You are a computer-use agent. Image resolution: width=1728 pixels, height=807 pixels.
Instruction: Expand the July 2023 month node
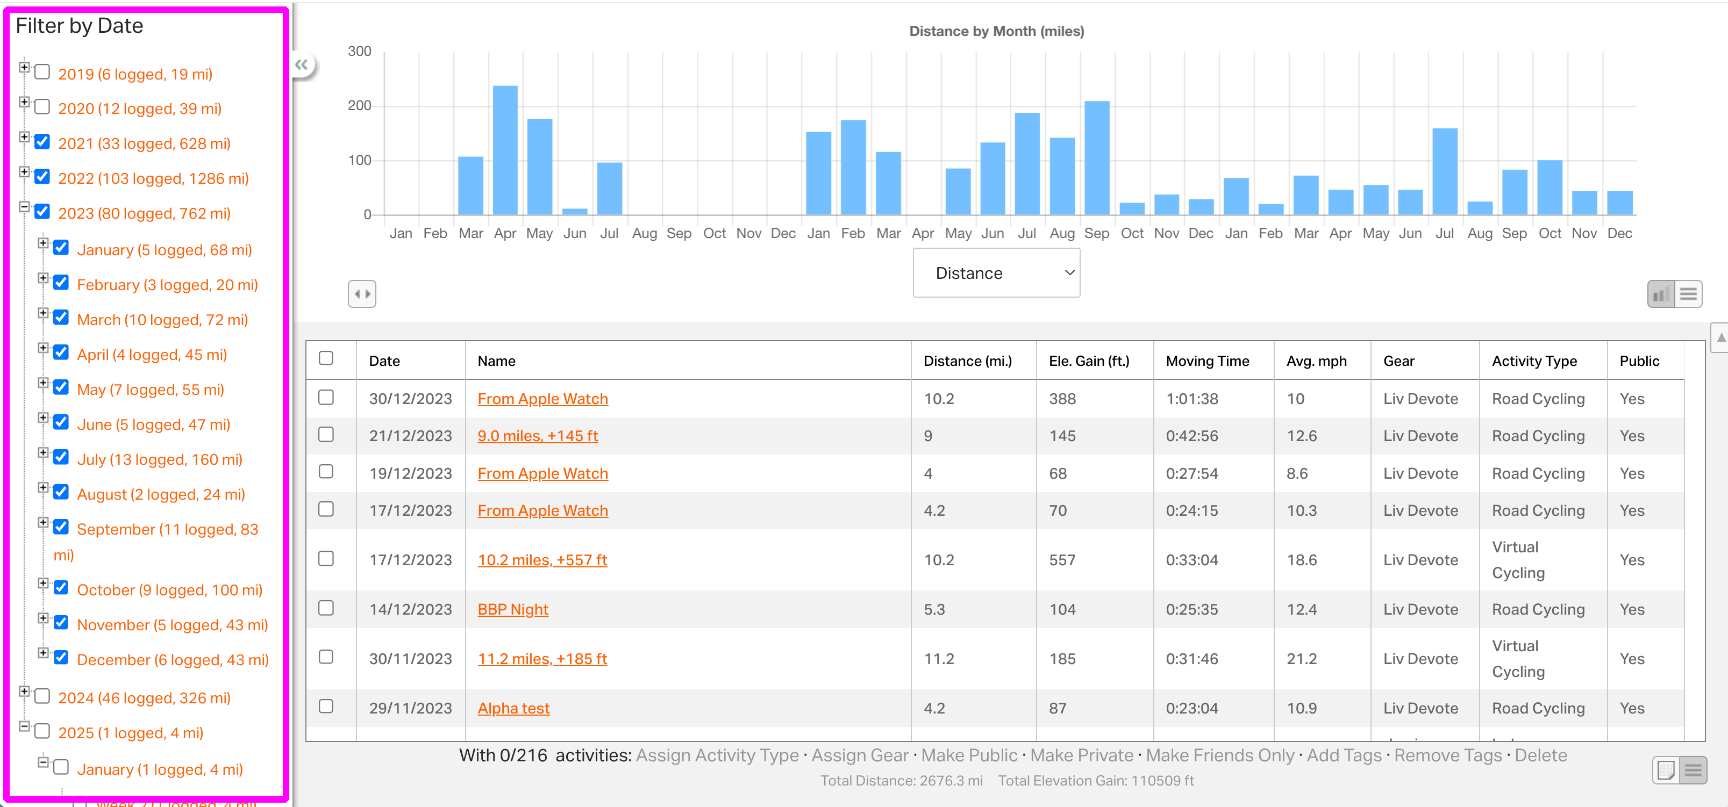43,452
